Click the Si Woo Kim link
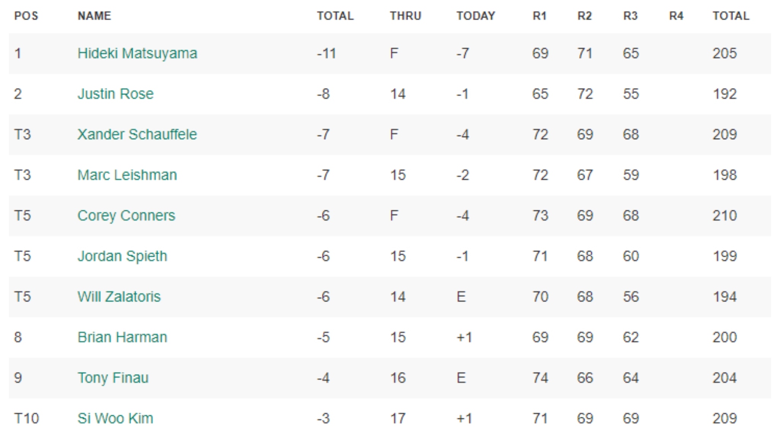Image resolution: width=780 pixels, height=440 pixels. [x=115, y=418]
